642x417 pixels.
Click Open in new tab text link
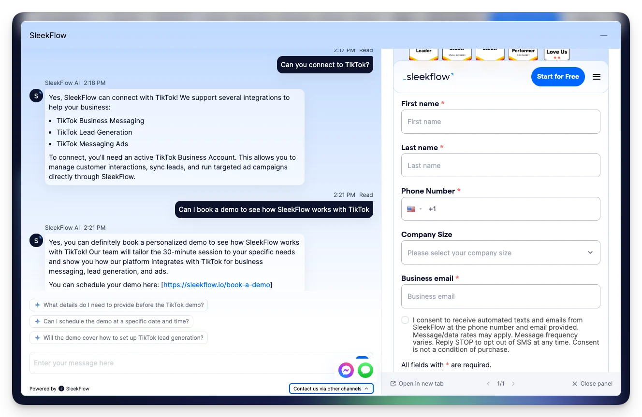pyautogui.click(x=421, y=384)
